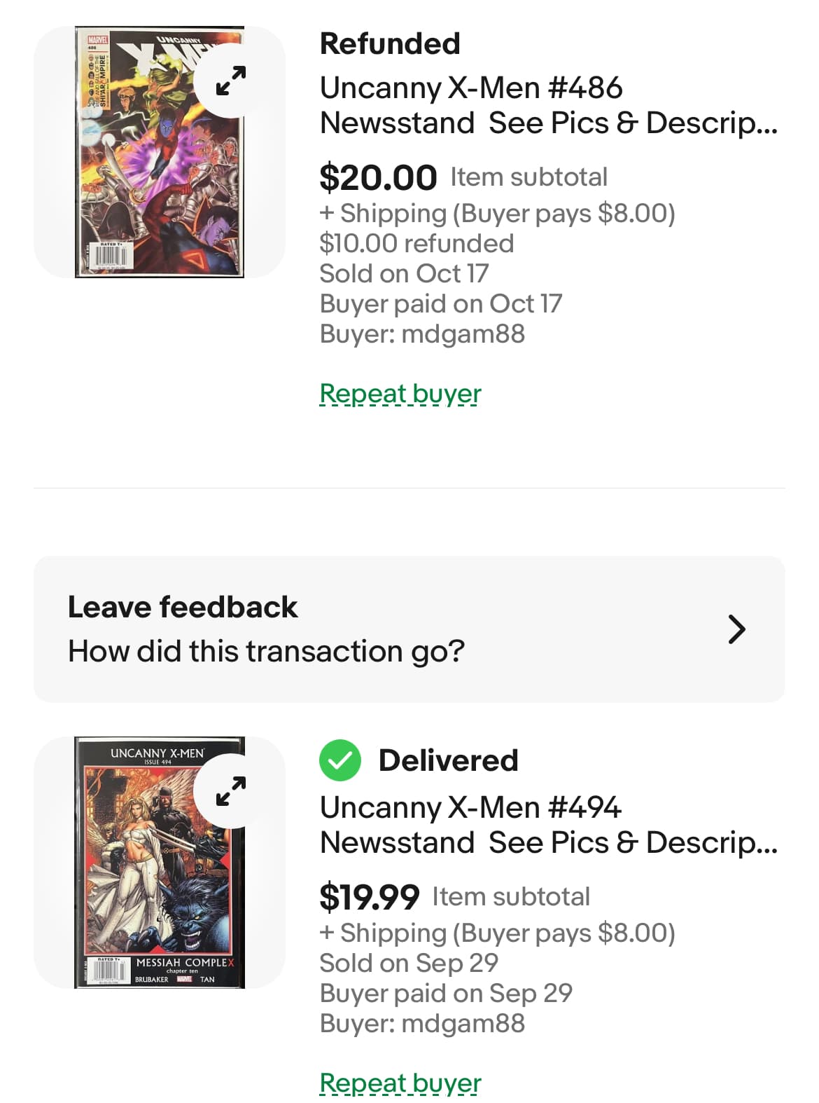Expand the Uncanny X-Men #494 cover image
The image size is (819, 1103).
point(231,791)
